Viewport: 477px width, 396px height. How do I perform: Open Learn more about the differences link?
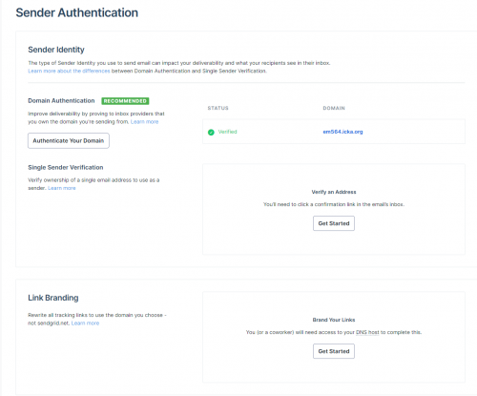[69, 71]
